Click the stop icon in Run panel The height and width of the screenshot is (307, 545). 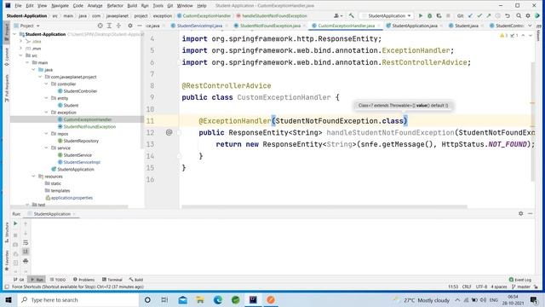[x=15, y=235]
